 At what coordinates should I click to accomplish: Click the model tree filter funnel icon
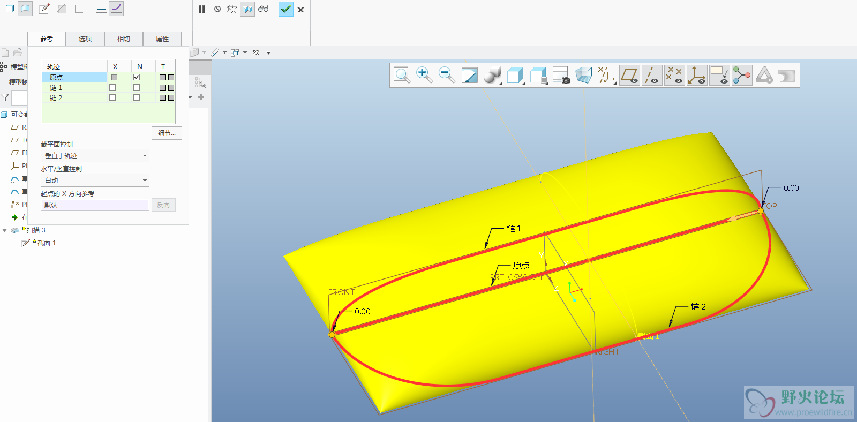pyautogui.click(x=5, y=97)
